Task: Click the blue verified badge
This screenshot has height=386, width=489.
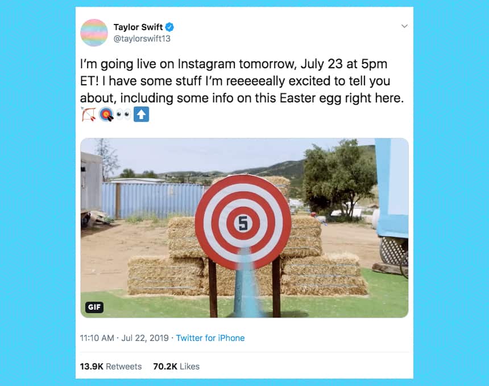Action: pos(169,27)
